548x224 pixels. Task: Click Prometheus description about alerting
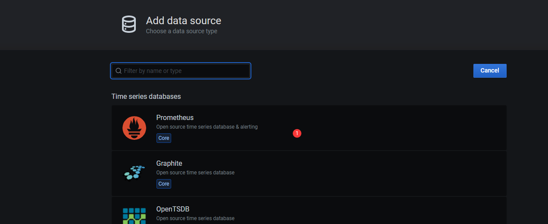click(x=207, y=127)
